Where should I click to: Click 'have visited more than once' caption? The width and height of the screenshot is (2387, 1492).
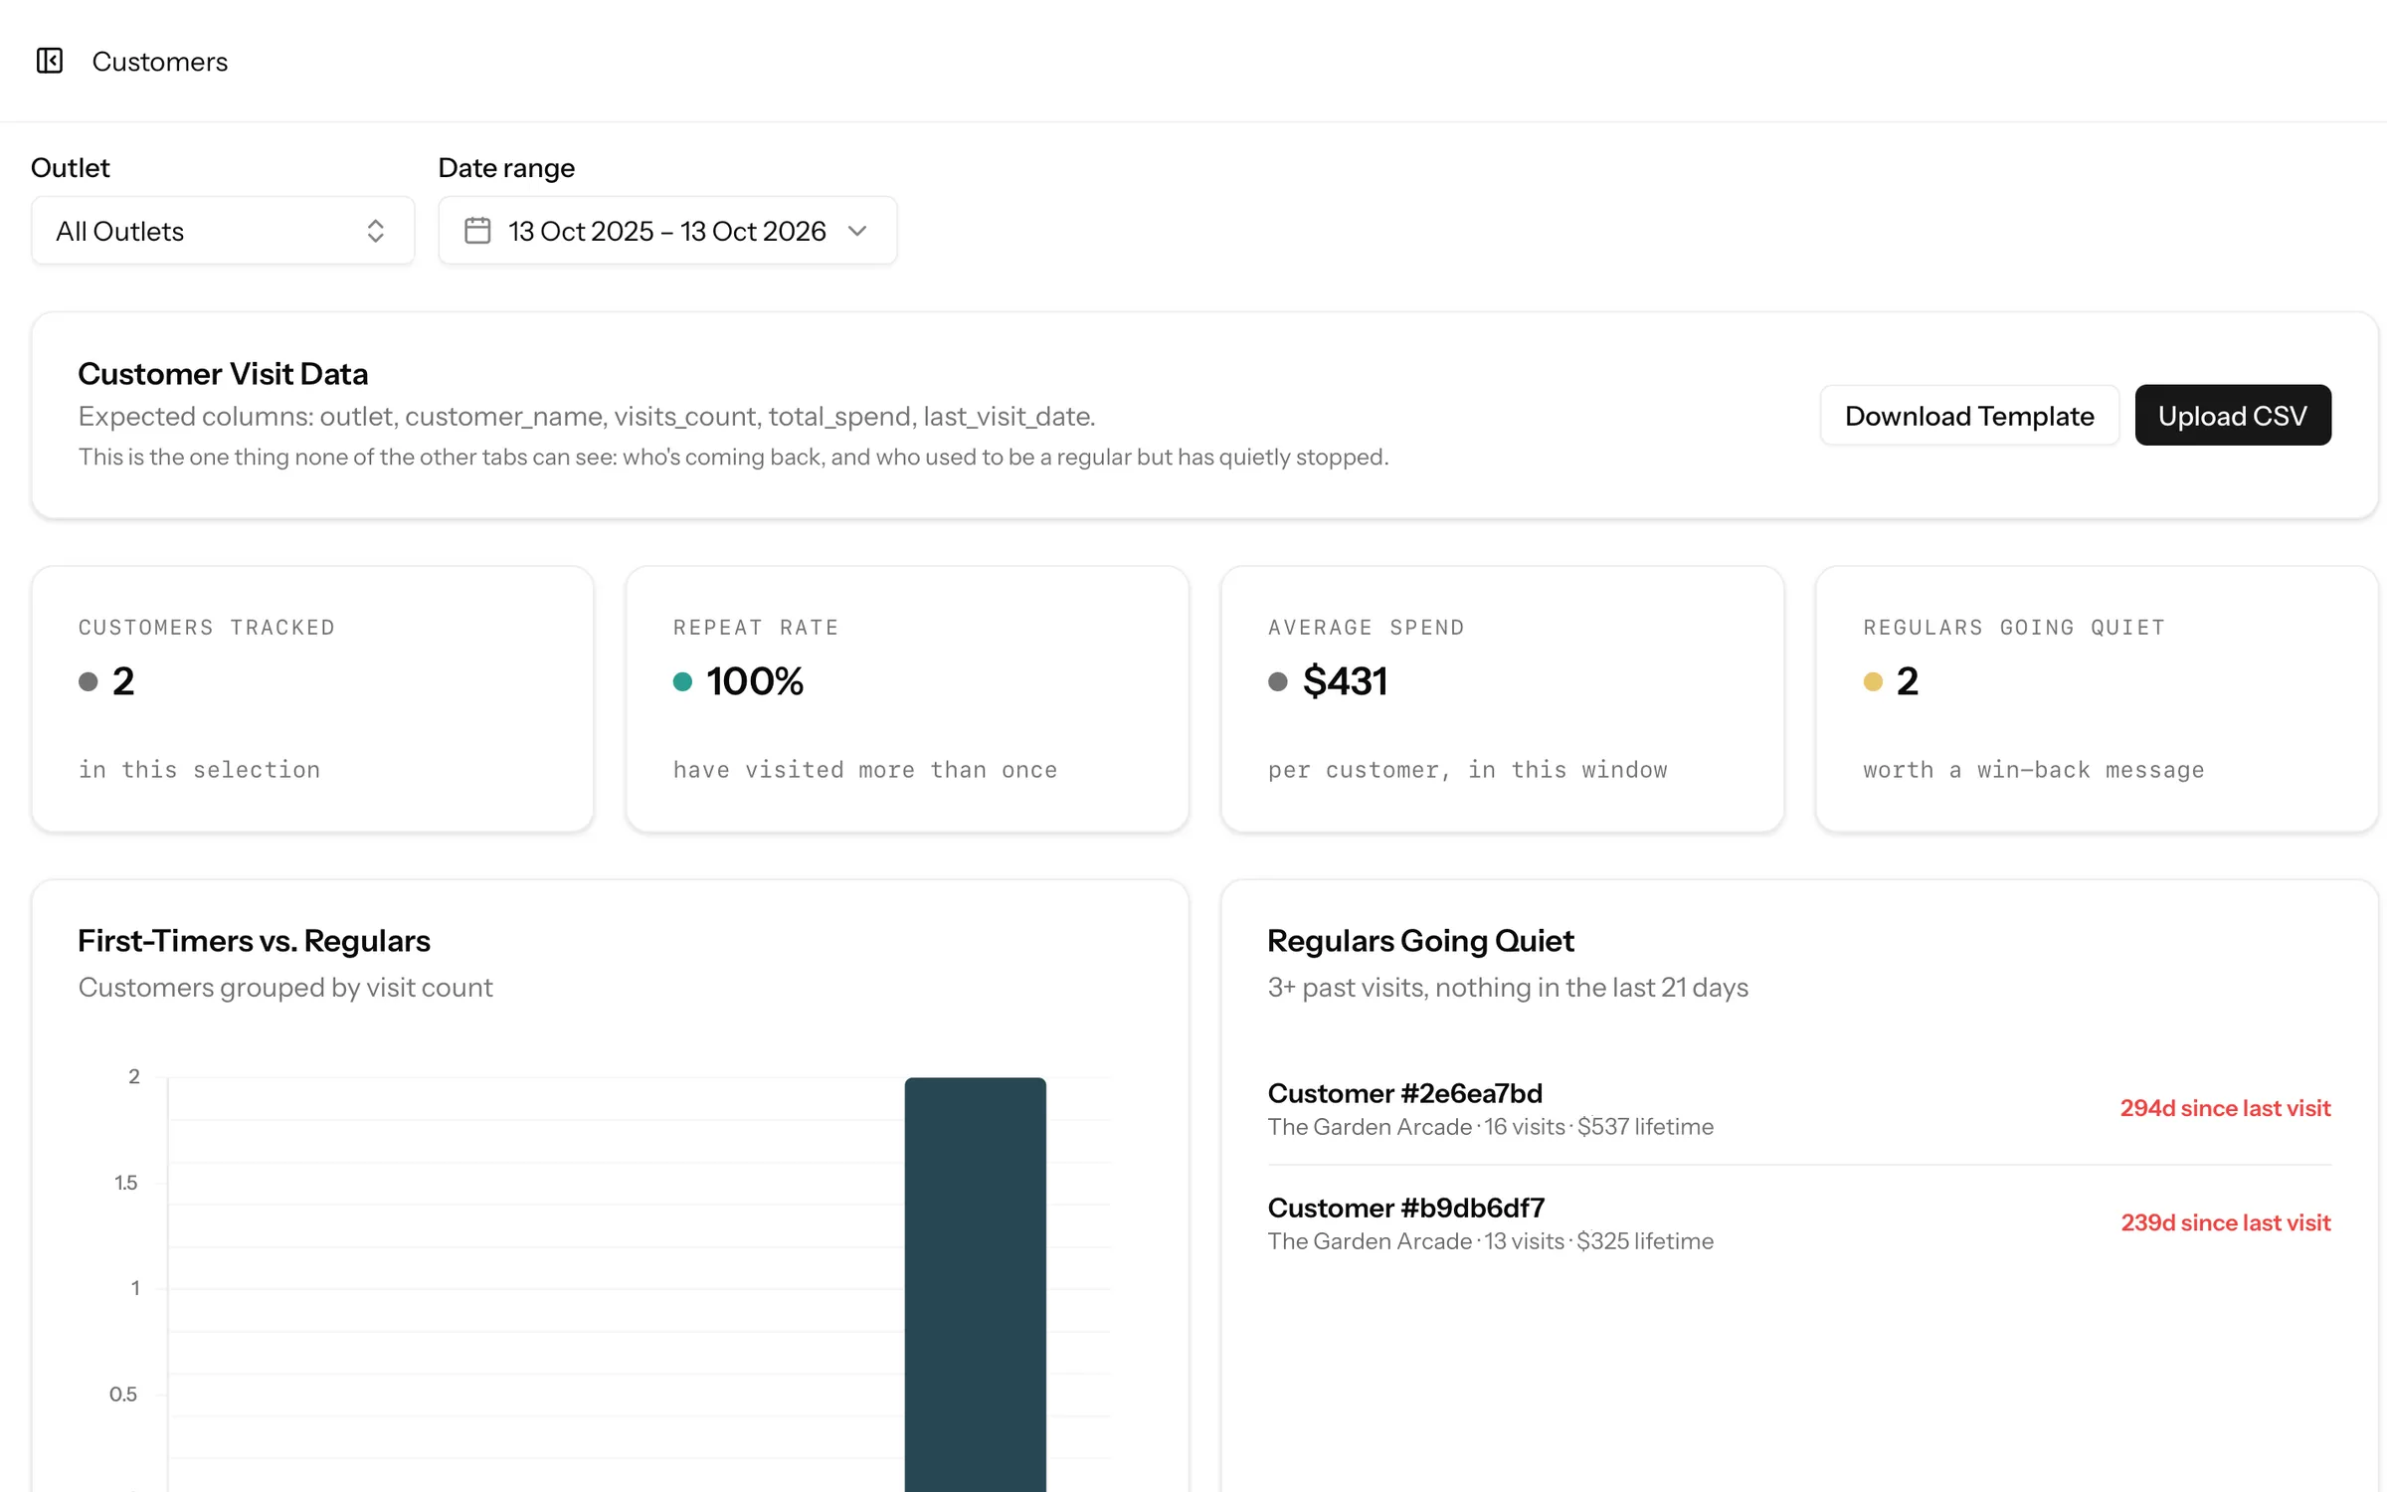pyautogui.click(x=865, y=770)
